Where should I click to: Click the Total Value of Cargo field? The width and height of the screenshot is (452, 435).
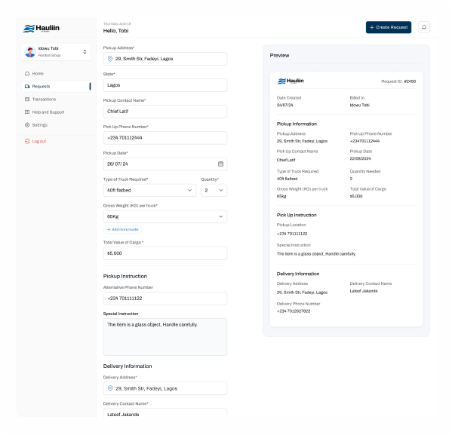pyautogui.click(x=165, y=253)
